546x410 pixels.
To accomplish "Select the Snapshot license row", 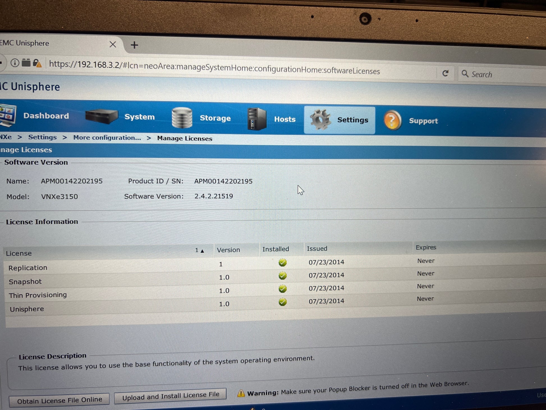I will click(275, 277).
